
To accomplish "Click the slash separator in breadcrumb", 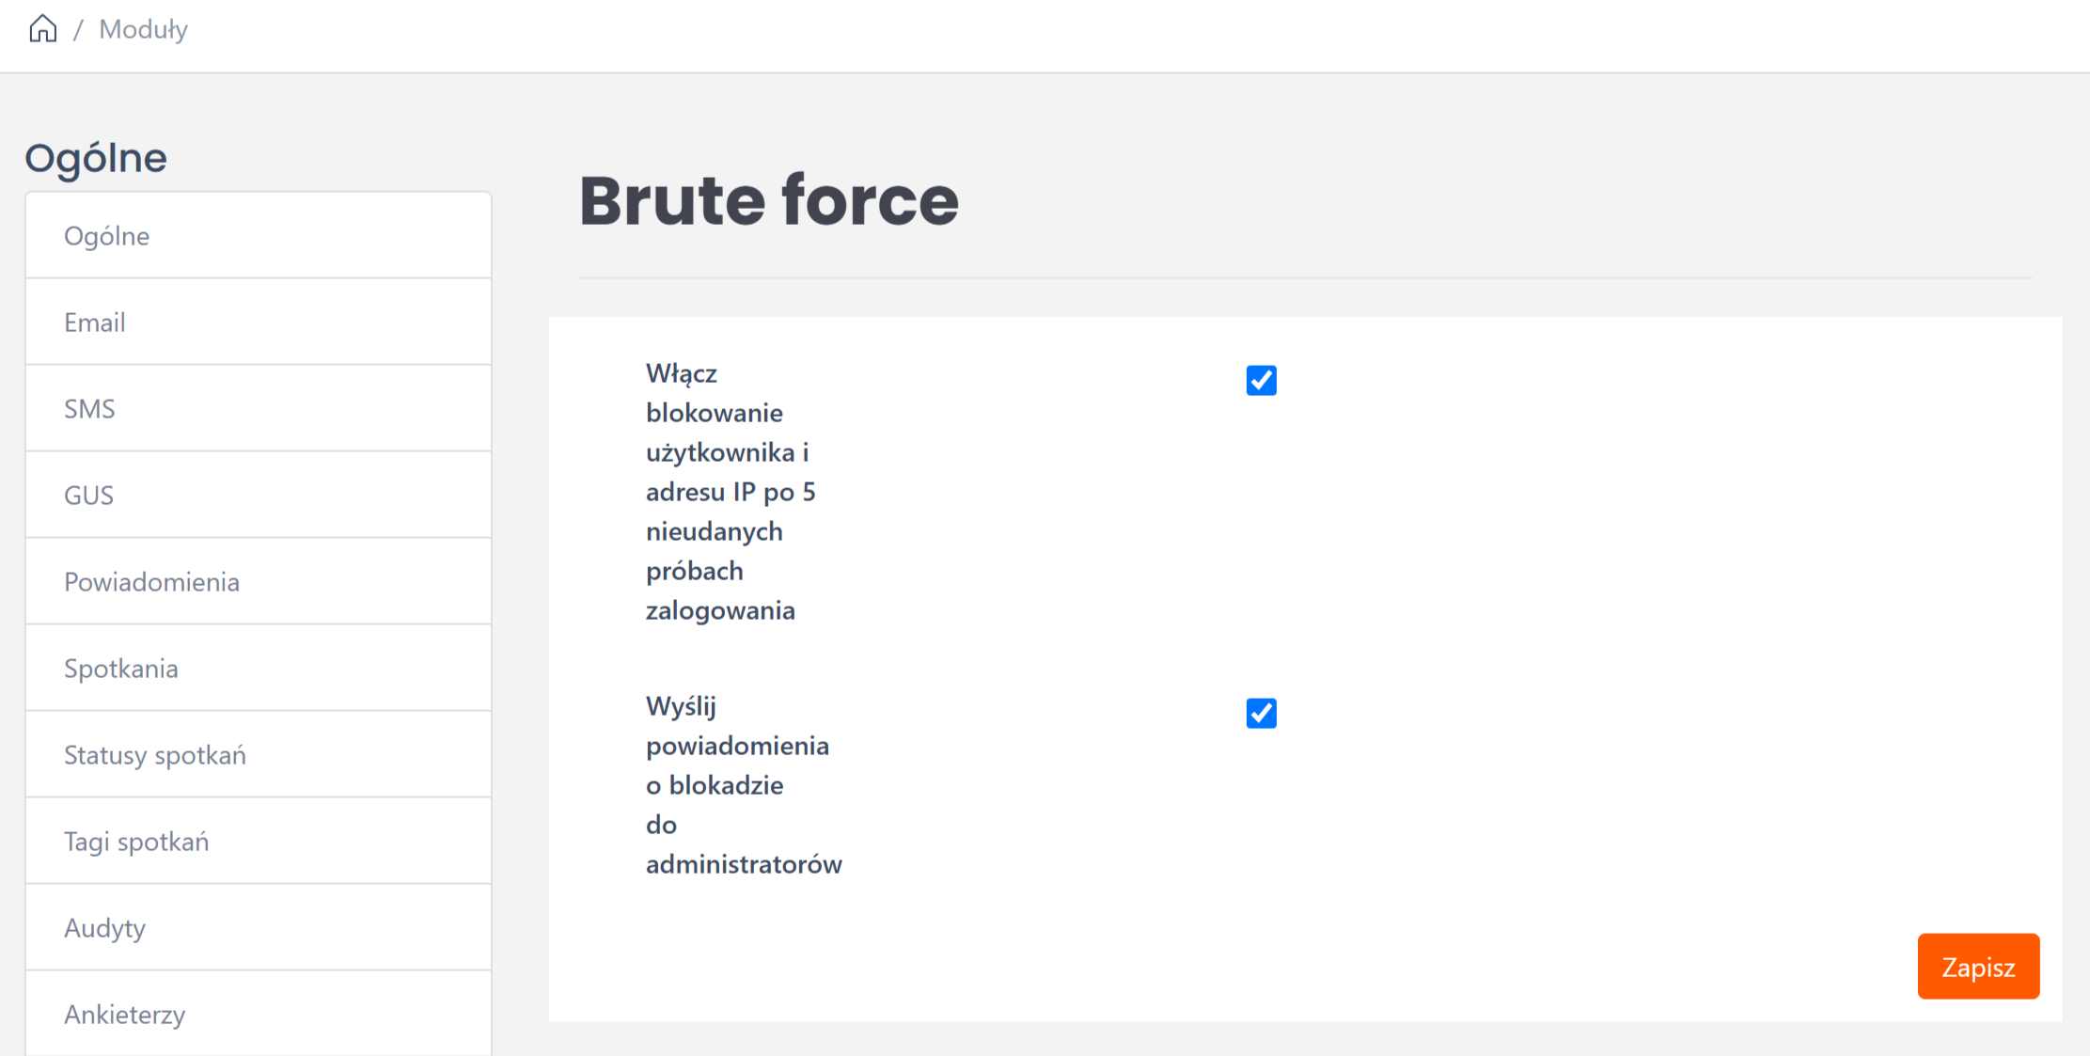I will click(x=79, y=30).
